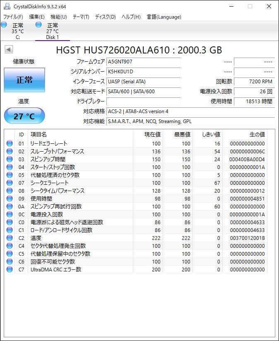Open the 機能(U) menu
The height and width of the screenshot is (341, 279).
pyautogui.click(x=59, y=17)
